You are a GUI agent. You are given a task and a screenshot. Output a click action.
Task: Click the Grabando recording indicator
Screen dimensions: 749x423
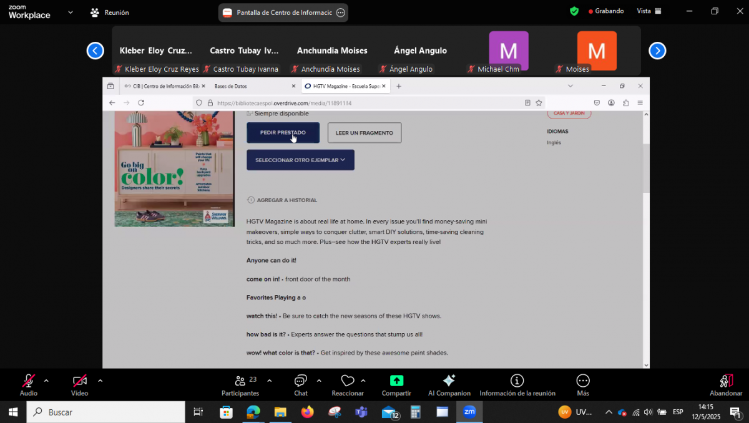(606, 11)
